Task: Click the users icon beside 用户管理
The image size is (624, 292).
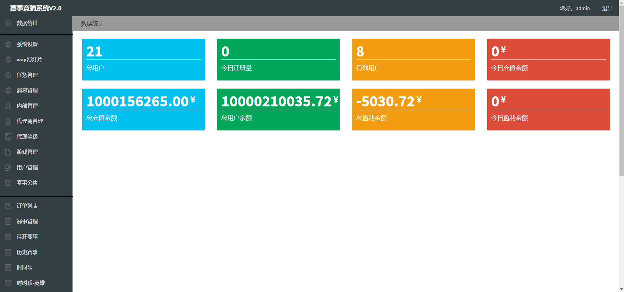Action: [8, 167]
